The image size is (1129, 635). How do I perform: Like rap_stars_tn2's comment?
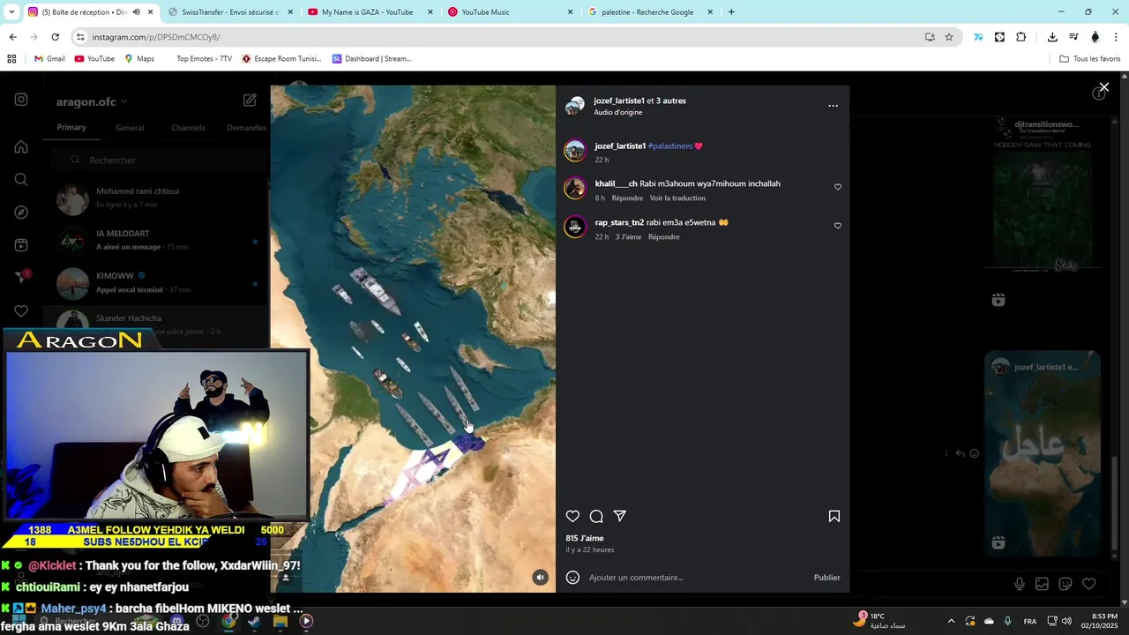pyautogui.click(x=838, y=226)
